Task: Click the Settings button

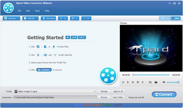Action: (104, 91)
